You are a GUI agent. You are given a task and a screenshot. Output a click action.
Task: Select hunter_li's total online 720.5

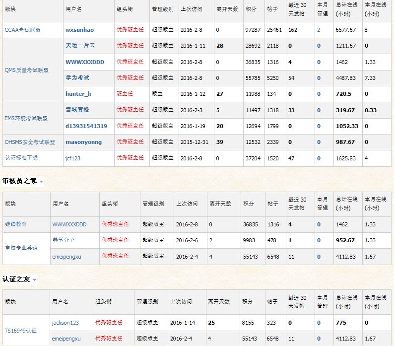tap(343, 94)
